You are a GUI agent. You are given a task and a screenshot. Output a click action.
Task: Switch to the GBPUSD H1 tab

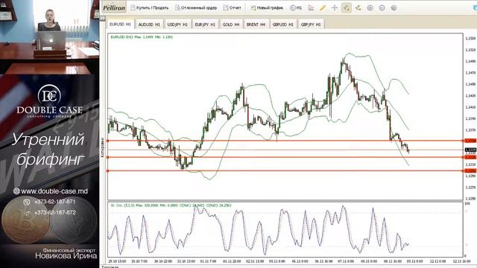coord(283,25)
